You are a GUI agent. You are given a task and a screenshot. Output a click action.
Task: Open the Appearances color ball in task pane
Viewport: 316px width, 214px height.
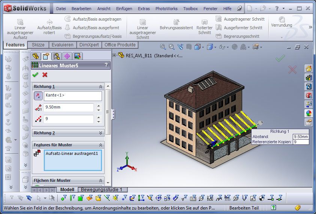point(309,113)
